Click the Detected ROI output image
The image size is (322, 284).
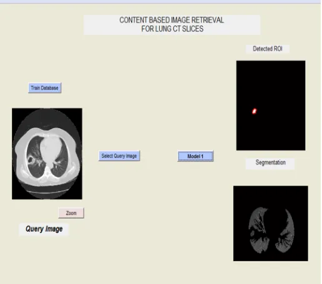[x=271, y=105]
